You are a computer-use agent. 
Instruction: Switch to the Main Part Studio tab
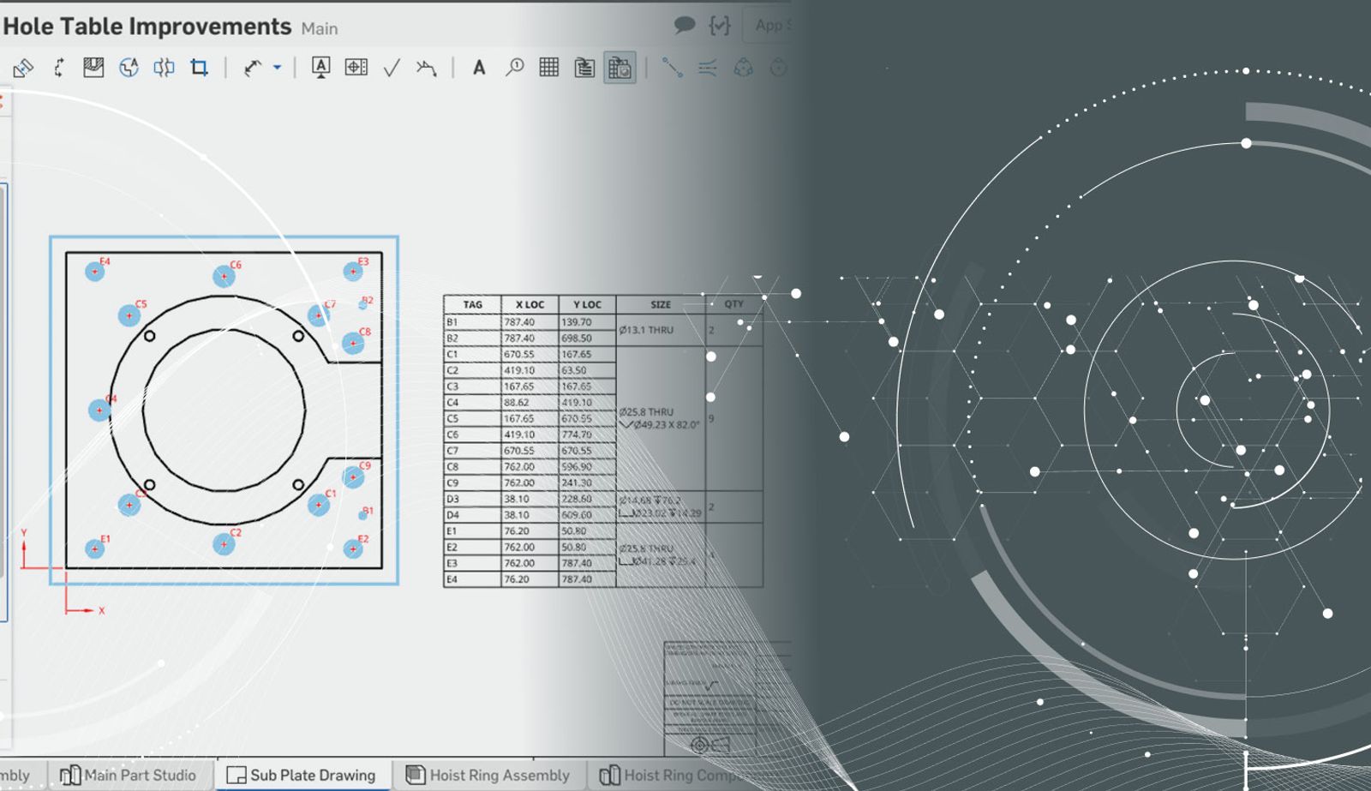129,775
